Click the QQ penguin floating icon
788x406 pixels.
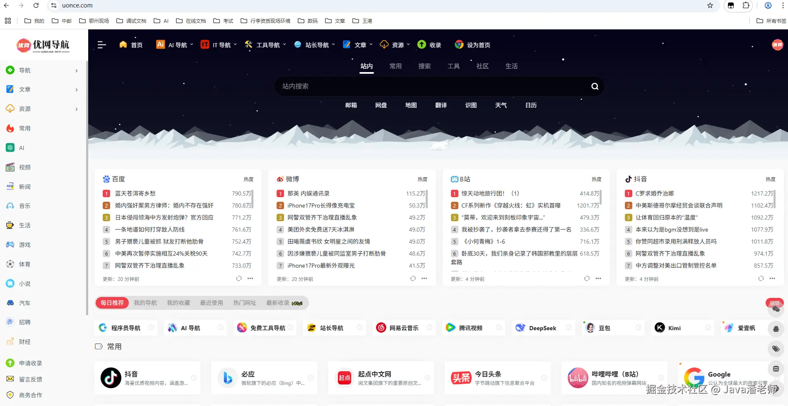[776, 328]
